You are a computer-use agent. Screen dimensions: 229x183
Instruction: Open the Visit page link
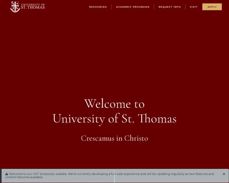[194, 7]
